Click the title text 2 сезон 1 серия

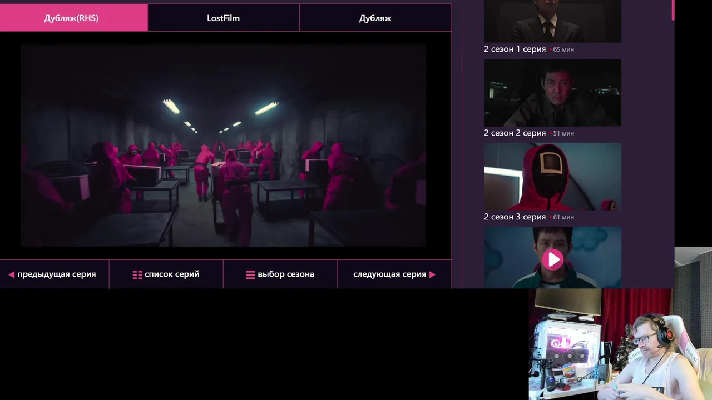(515, 49)
